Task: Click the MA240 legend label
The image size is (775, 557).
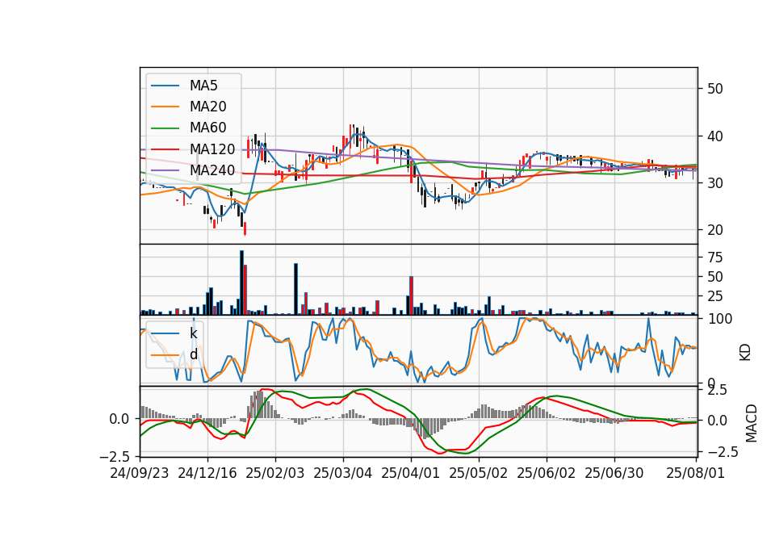Action: [x=212, y=170]
